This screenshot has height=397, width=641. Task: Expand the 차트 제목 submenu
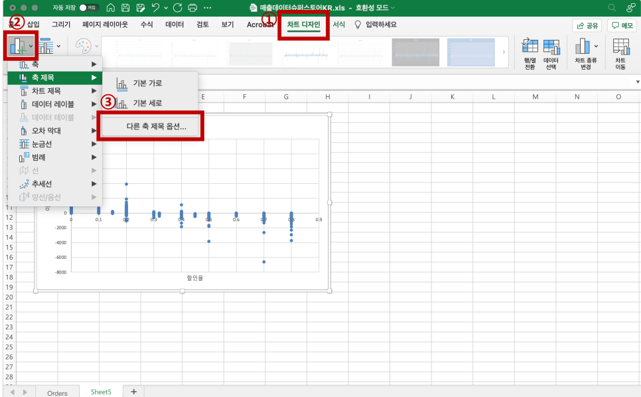coord(55,91)
